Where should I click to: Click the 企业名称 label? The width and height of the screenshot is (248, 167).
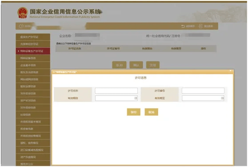click(x=65, y=36)
